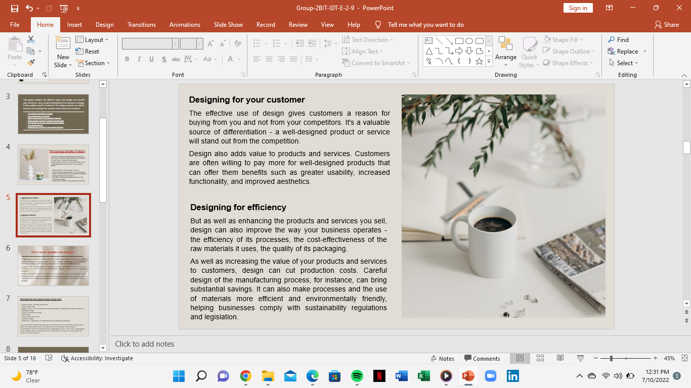Center-align the paragraph text
The image size is (691, 388).
pyautogui.click(x=269, y=59)
